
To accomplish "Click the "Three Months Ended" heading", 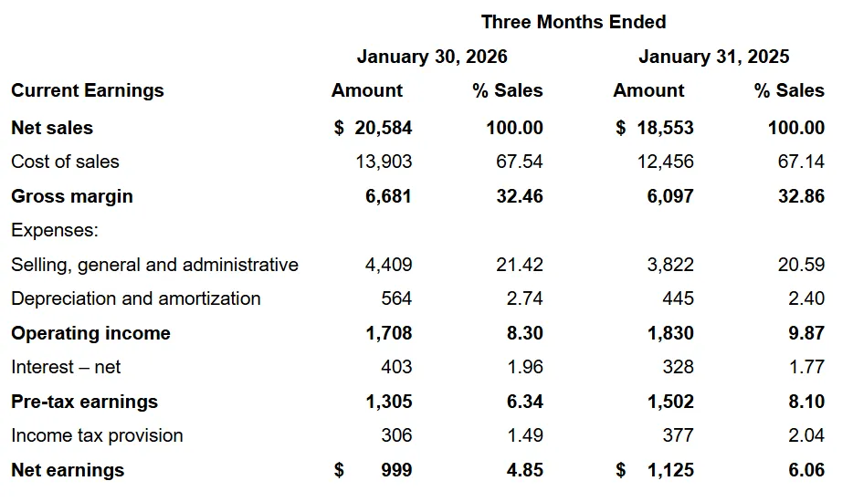I will tap(574, 22).
